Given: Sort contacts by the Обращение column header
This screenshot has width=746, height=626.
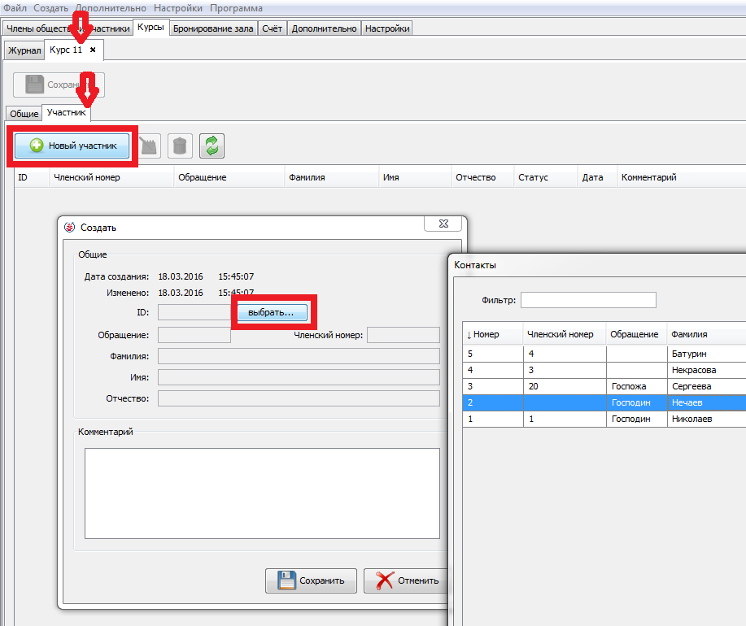Looking at the screenshot, I should tap(636, 334).
